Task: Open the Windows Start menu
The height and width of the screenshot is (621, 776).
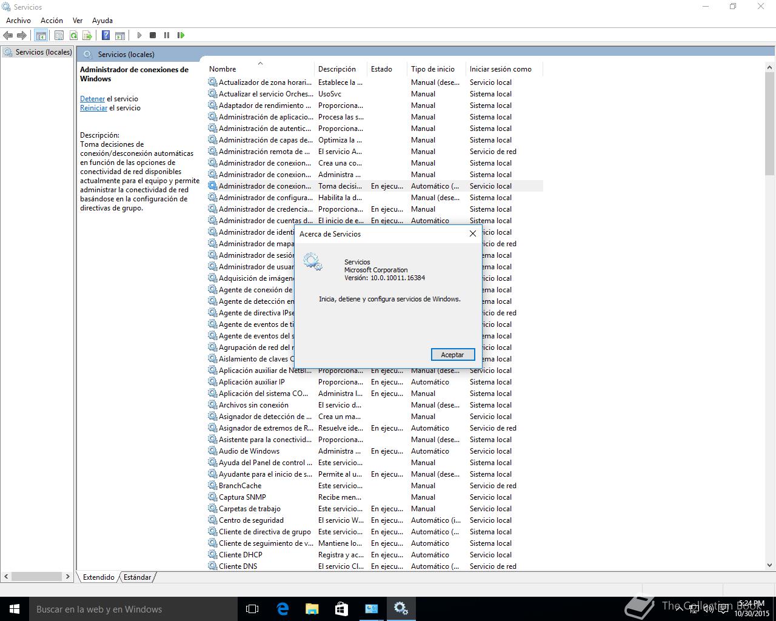Action: tap(15, 609)
